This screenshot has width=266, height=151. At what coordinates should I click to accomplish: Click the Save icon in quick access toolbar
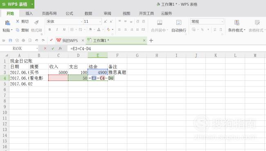[x=10, y=40]
